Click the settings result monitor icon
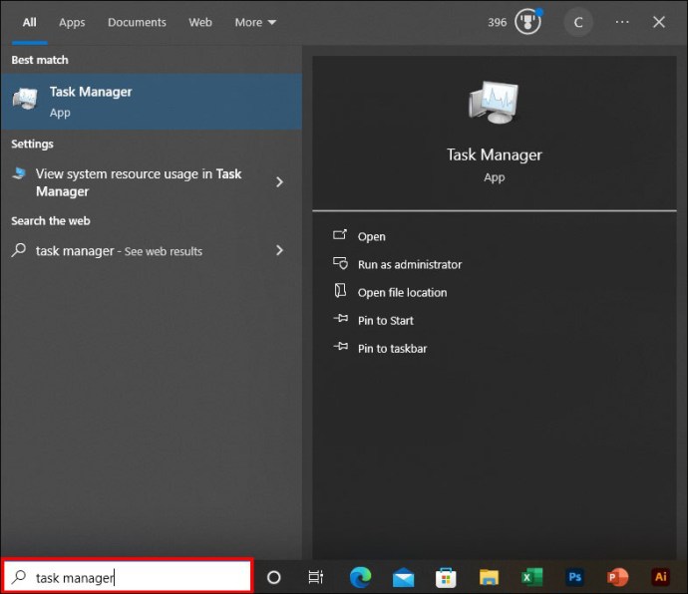The image size is (688, 594). [19, 173]
